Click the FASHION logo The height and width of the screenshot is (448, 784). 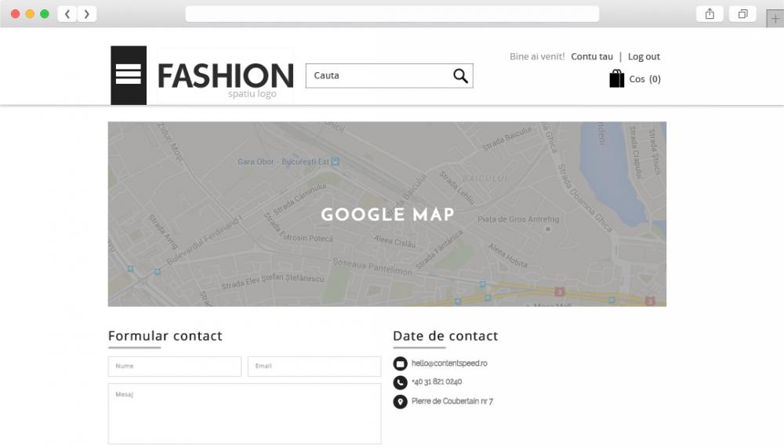click(226, 76)
